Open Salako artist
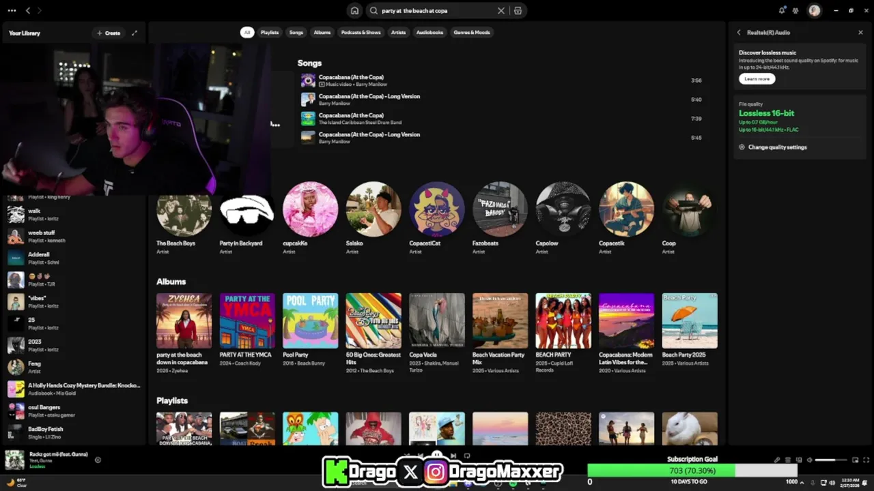874x491 pixels. pyautogui.click(x=373, y=218)
